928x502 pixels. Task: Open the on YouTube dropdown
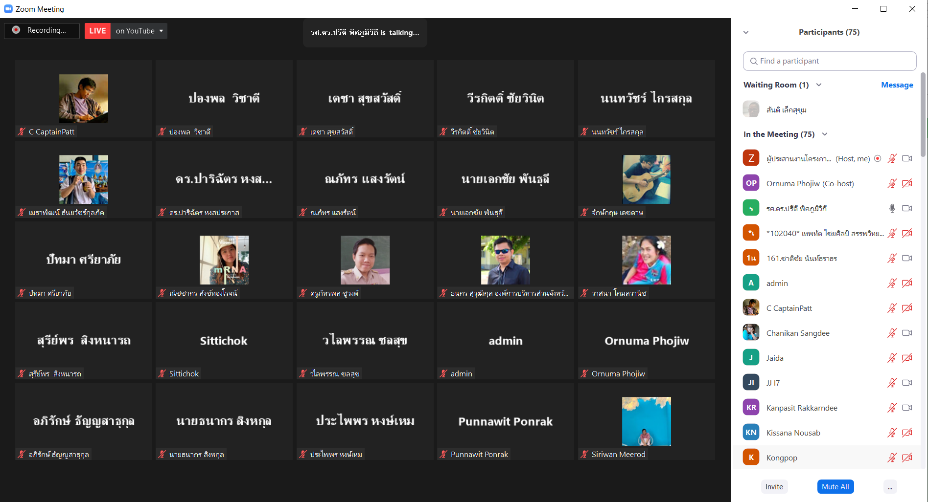pos(139,31)
